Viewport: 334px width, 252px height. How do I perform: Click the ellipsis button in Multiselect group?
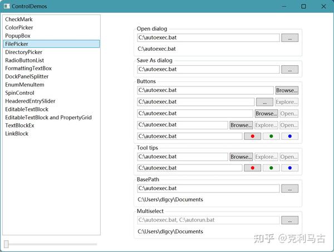click(289, 220)
